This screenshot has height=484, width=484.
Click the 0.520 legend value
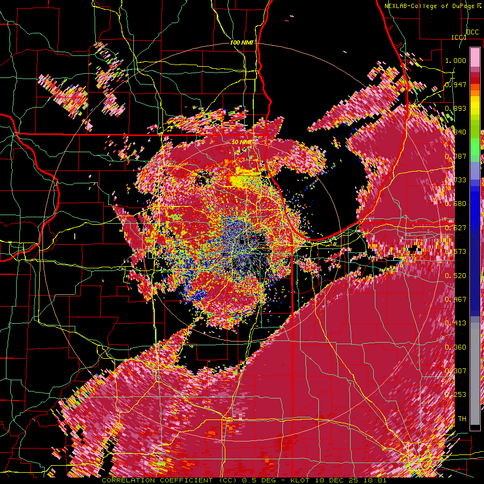(455, 275)
